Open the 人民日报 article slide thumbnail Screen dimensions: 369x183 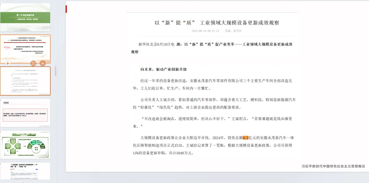click(x=25, y=171)
